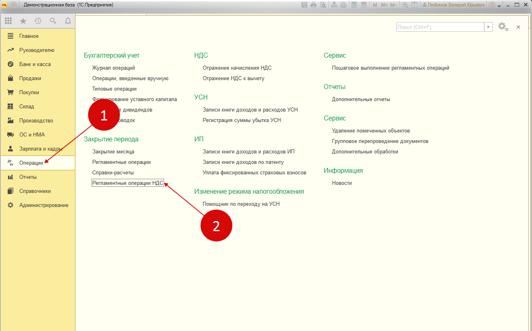Screen dimensions: 532x331
Task: Open notifications bell icon
Action: point(68,21)
